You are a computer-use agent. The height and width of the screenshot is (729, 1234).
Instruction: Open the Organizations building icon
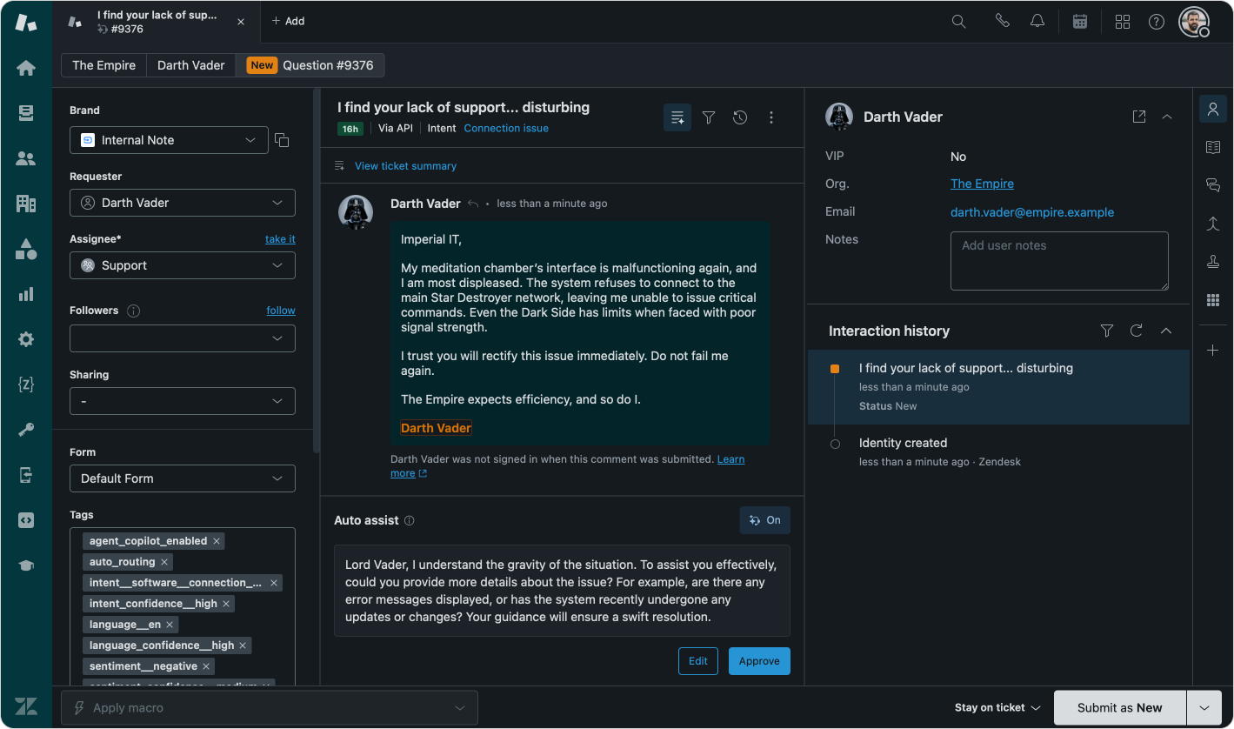coord(26,204)
